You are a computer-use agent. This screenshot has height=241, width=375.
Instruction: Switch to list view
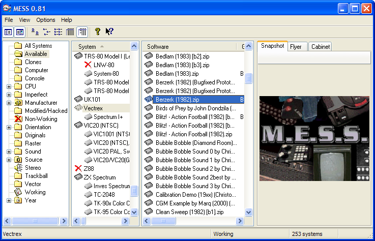(58, 32)
